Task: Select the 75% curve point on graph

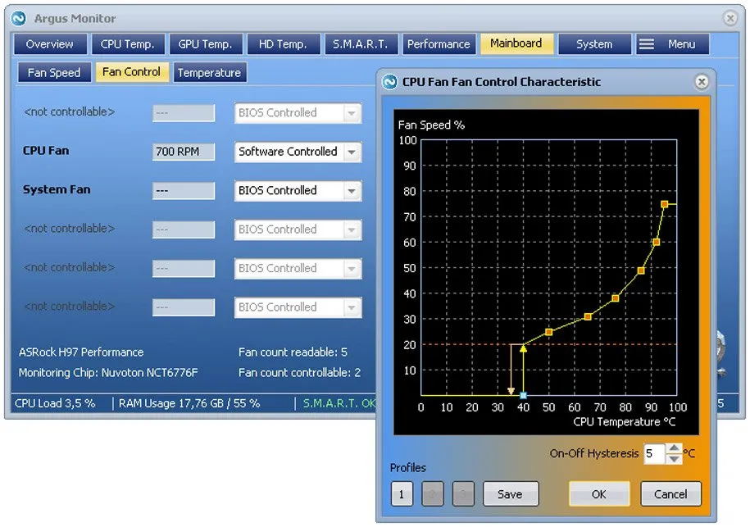Action: (x=665, y=204)
